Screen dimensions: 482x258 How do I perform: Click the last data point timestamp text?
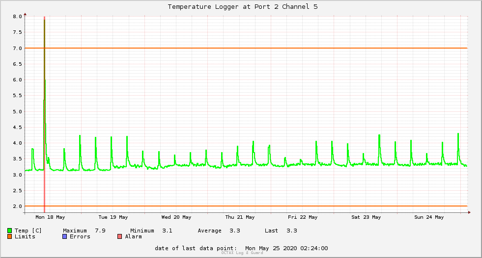pos(286,248)
